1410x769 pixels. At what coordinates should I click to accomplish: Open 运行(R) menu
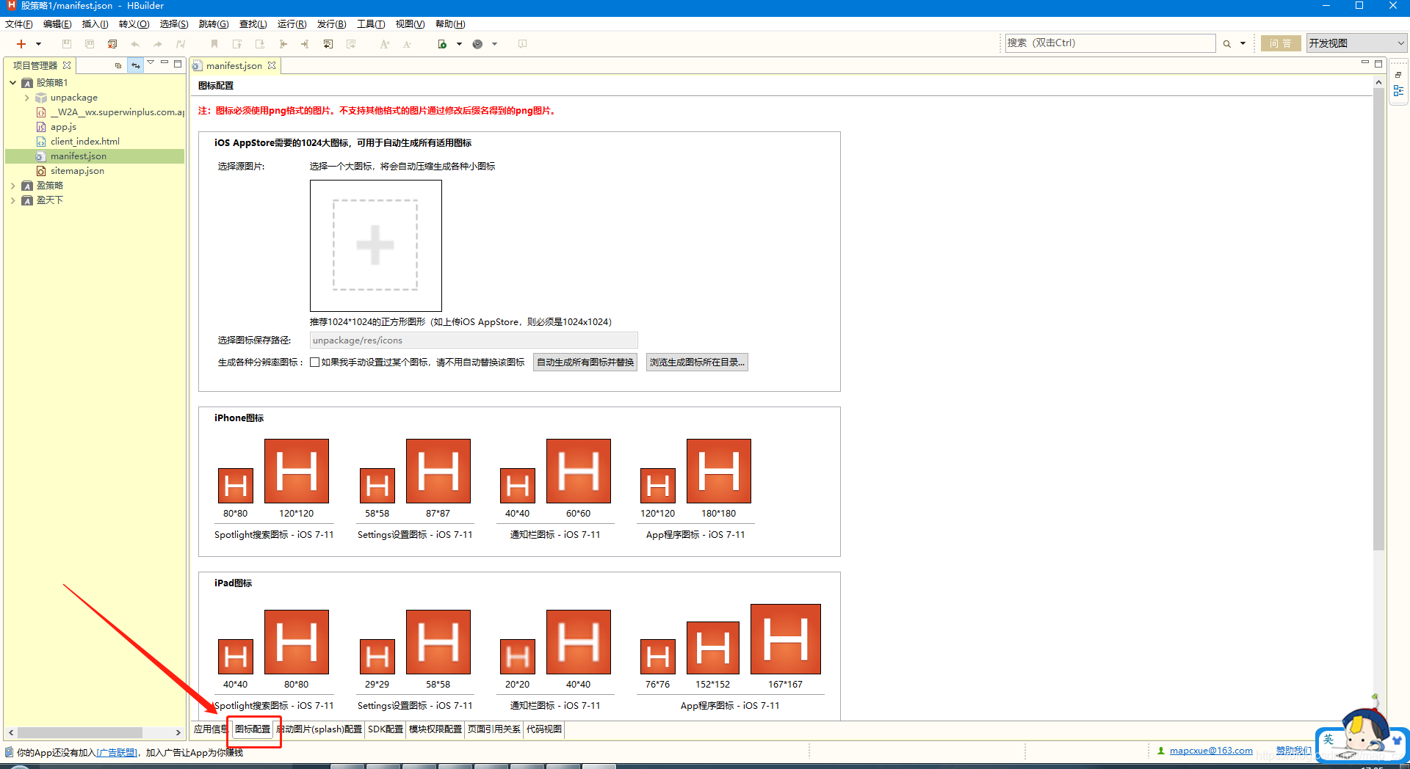point(292,24)
